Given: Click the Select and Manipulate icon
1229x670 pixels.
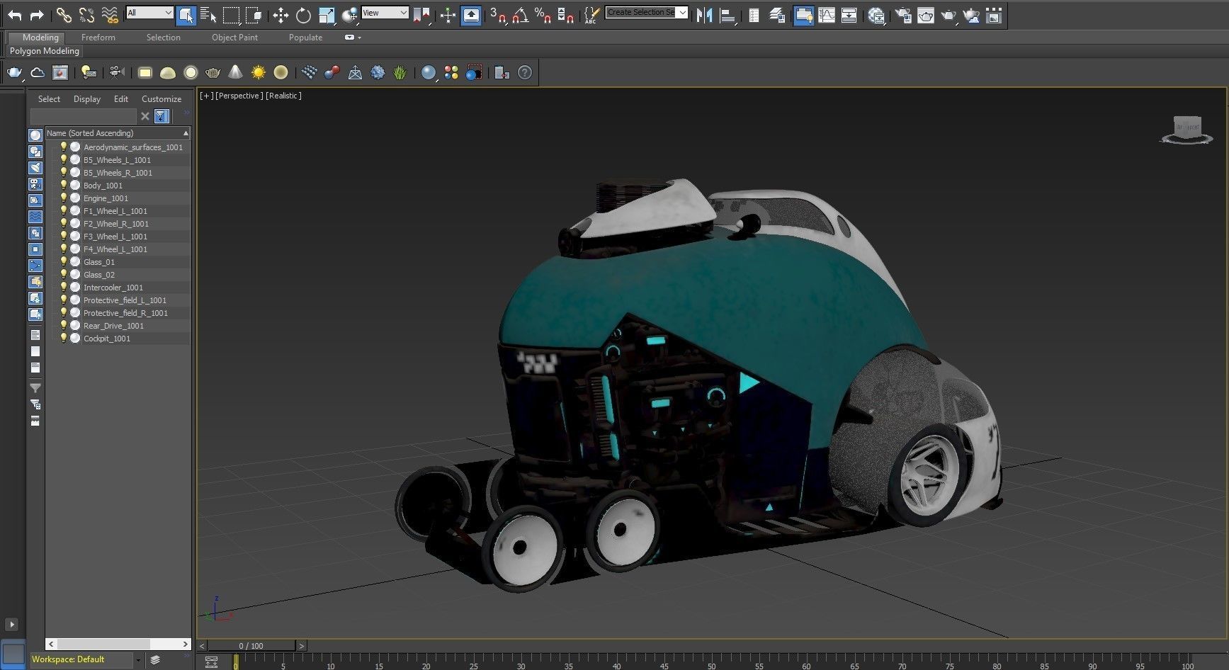Looking at the screenshot, I should (448, 15).
